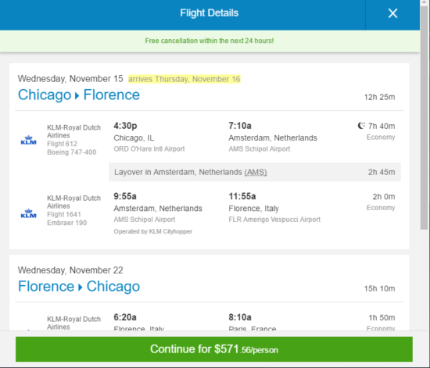
Task: Click Operated by KLM Cityhopper note
Action: 153,231
